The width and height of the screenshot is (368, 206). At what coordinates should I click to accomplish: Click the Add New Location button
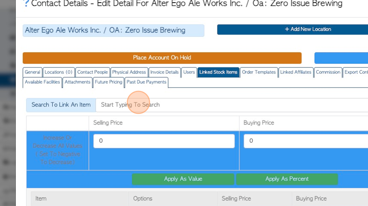tap(292, 29)
